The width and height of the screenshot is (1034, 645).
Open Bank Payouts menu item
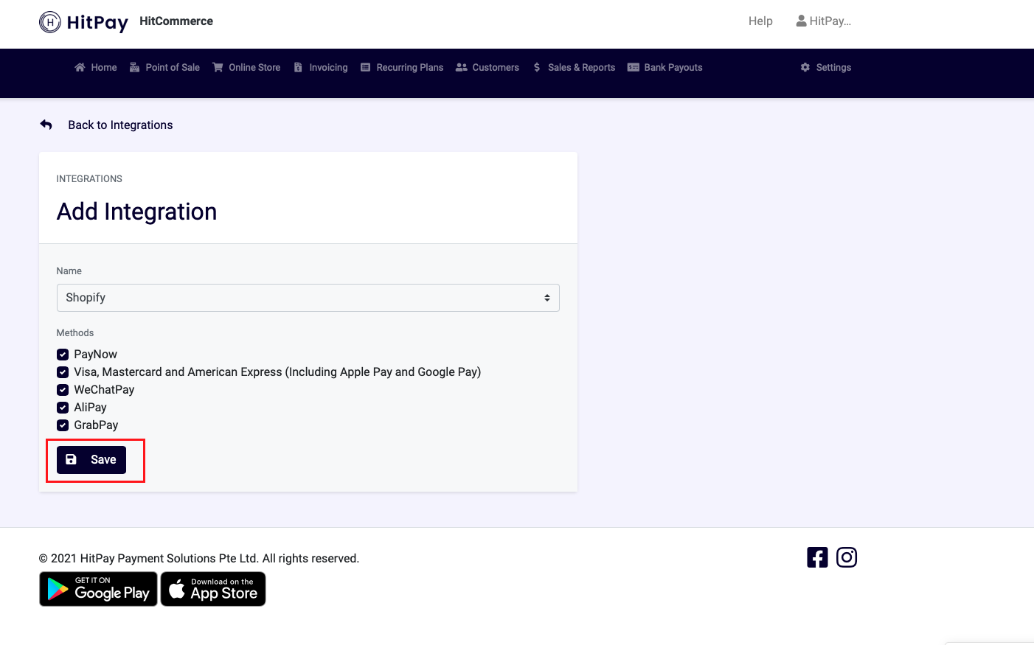pyautogui.click(x=665, y=67)
